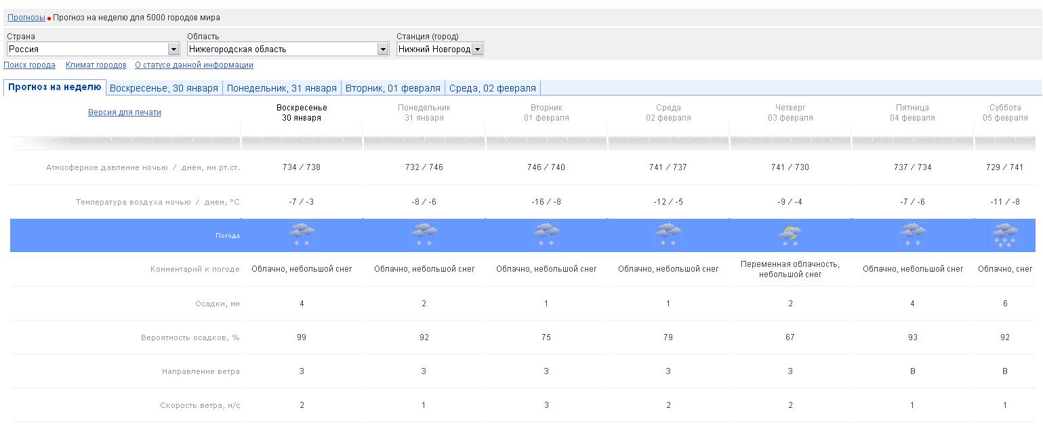
Task: Open О статусе данной информации link
Action: [x=194, y=65]
